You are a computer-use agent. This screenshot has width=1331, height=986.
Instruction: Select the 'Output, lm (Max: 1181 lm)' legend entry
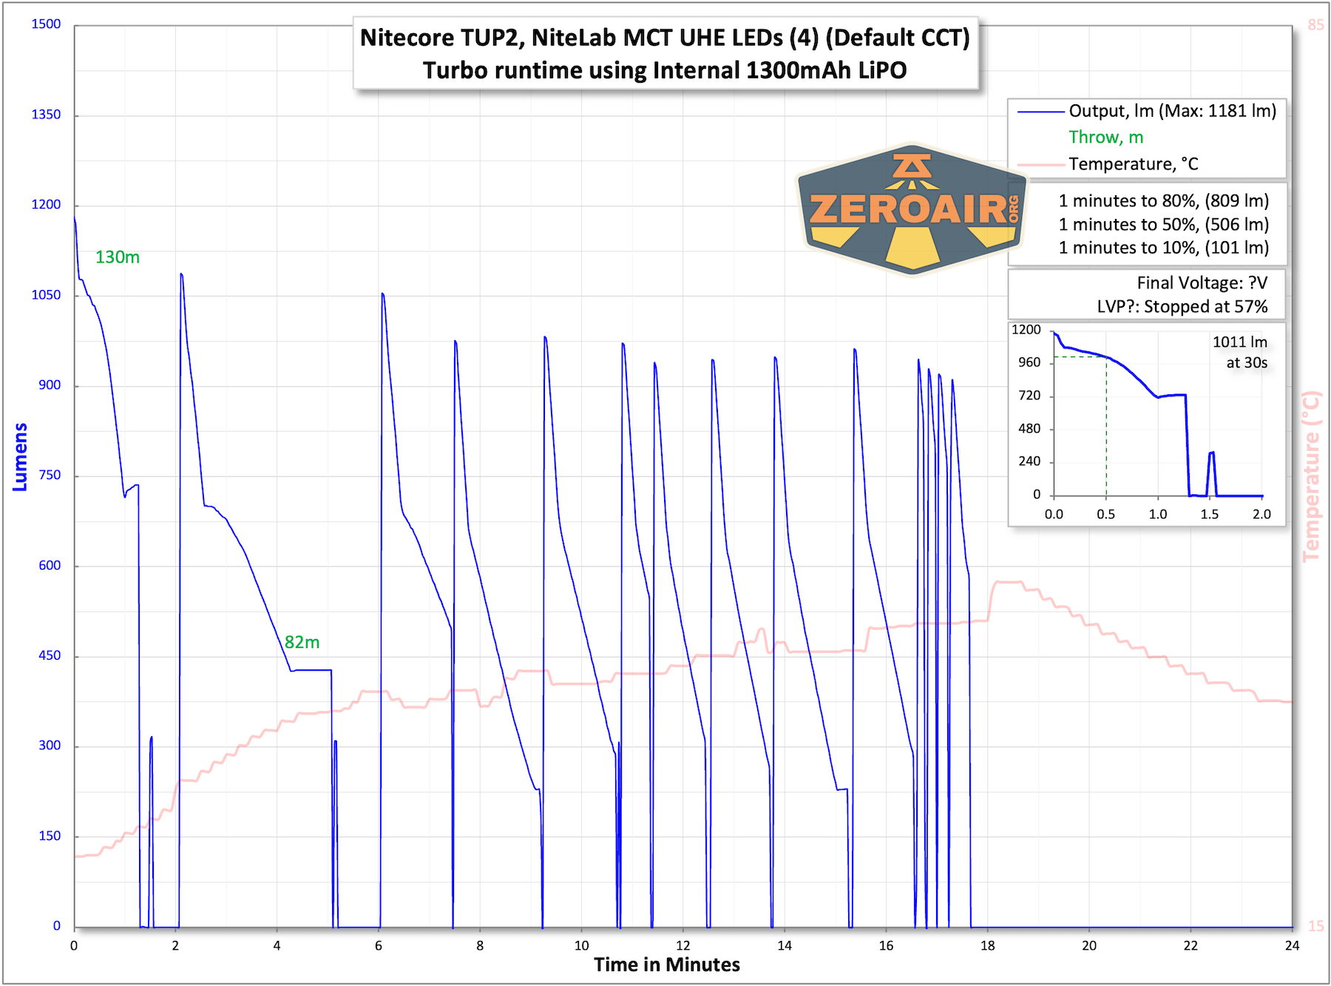[x=1172, y=111]
